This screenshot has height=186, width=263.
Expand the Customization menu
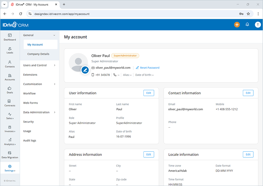[32, 84]
